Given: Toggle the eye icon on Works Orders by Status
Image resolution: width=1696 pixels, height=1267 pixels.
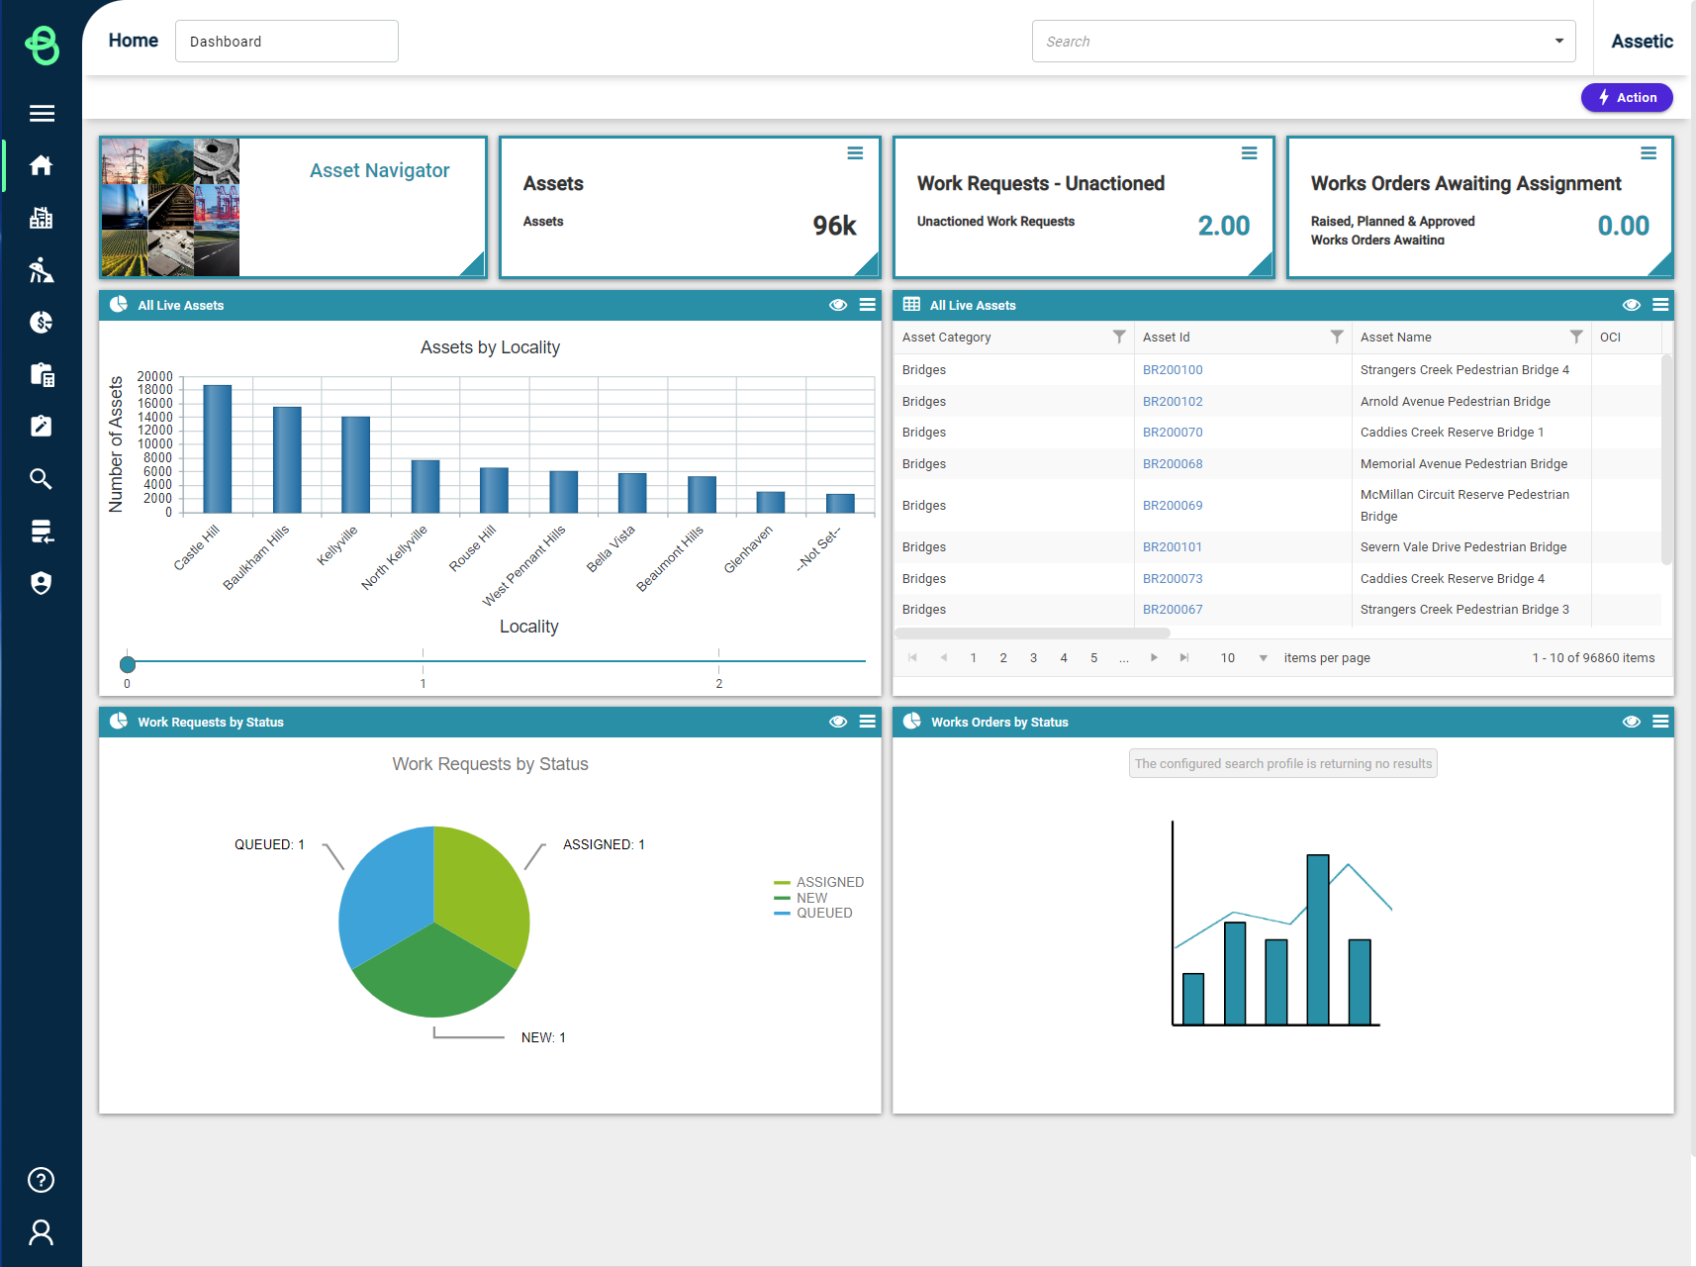Looking at the screenshot, I should 1631,722.
